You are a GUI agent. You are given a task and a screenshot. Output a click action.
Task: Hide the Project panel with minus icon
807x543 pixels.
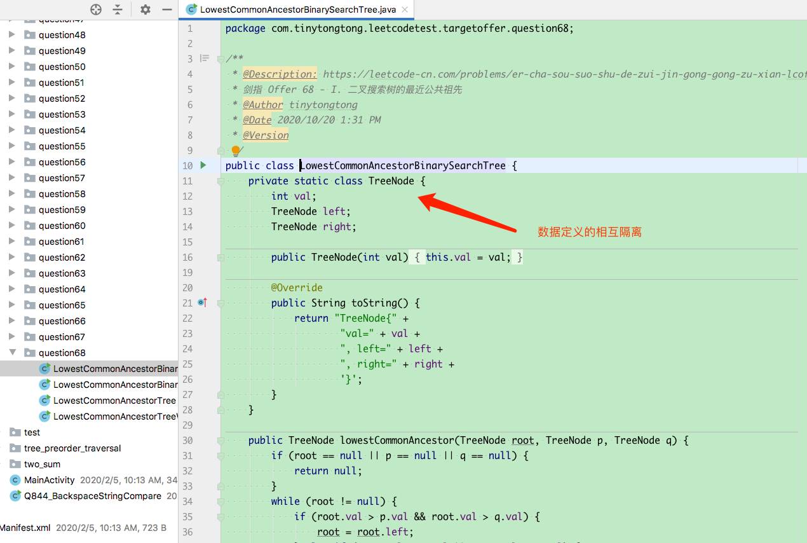click(167, 9)
